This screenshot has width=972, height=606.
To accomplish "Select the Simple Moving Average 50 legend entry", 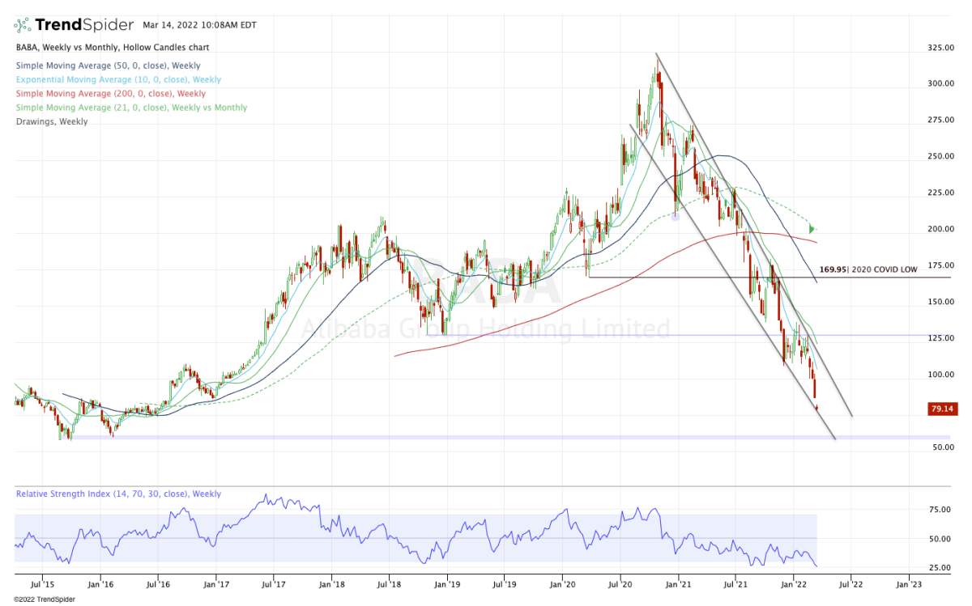I will 107,66.
